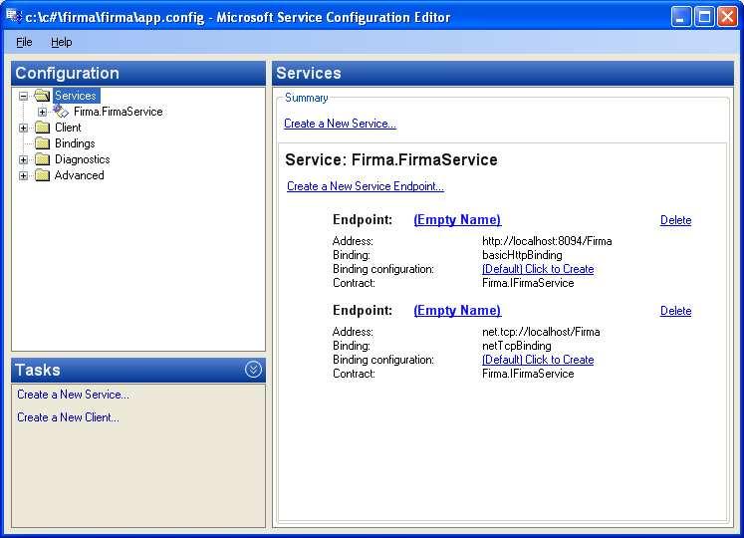Minimize the Service Configuration Editor window
The height and width of the screenshot is (538, 744).
click(x=681, y=17)
